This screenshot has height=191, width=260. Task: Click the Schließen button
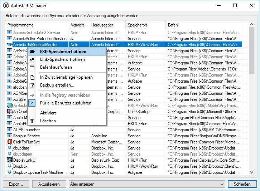point(242,184)
